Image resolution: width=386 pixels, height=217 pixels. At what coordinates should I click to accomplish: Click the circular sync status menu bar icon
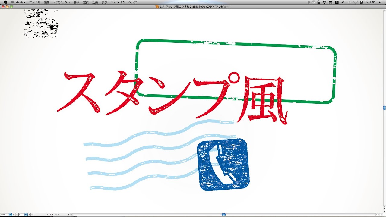314,2
